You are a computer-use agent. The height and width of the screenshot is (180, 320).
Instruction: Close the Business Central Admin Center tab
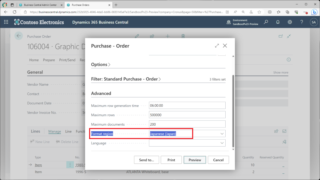tap(62, 5)
